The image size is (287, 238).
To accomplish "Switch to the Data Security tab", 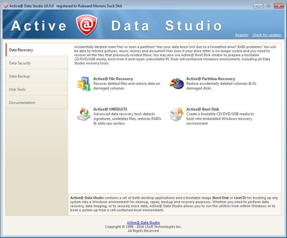I will point(37,63).
